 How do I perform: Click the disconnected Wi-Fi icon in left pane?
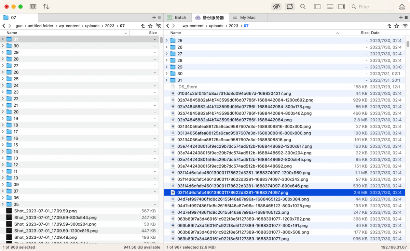coord(158,26)
